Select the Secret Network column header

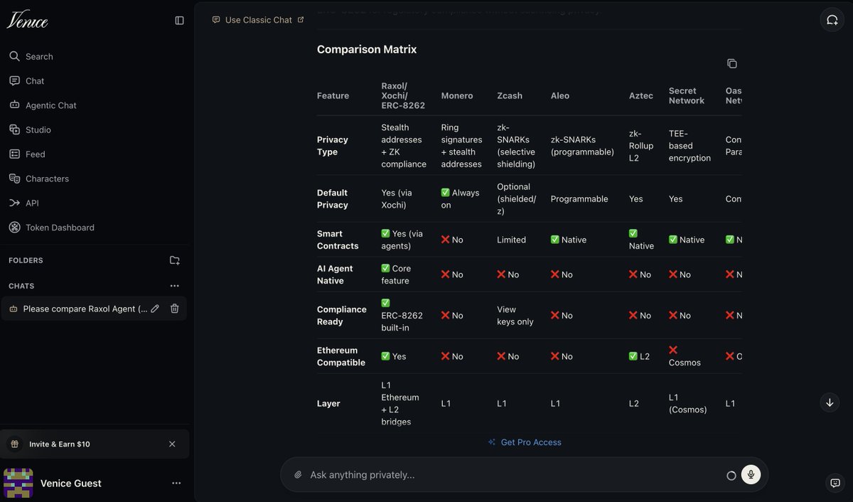point(687,95)
